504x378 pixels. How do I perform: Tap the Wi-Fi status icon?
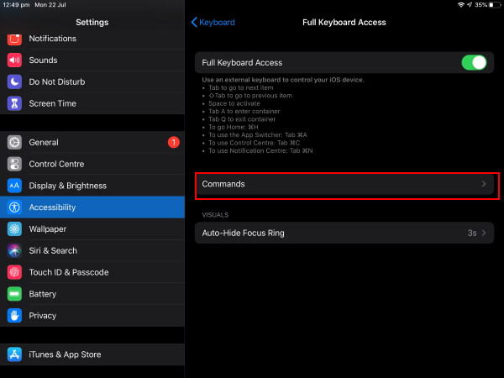tap(461, 5)
